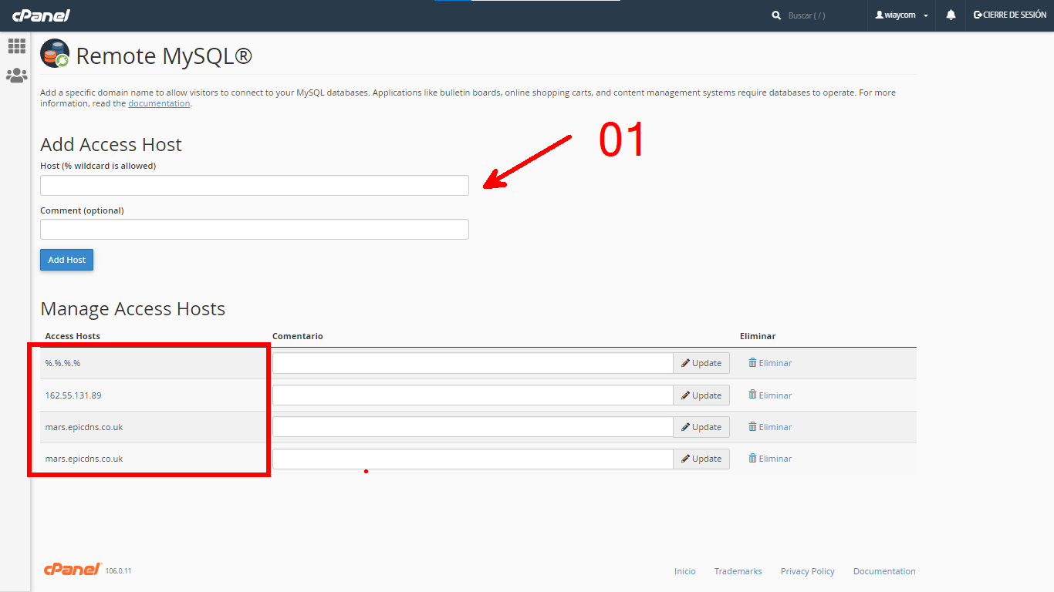Click comment field for %.%.%.% host
Viewport: 1054px width, 592px height.
(x=473, y=363)
